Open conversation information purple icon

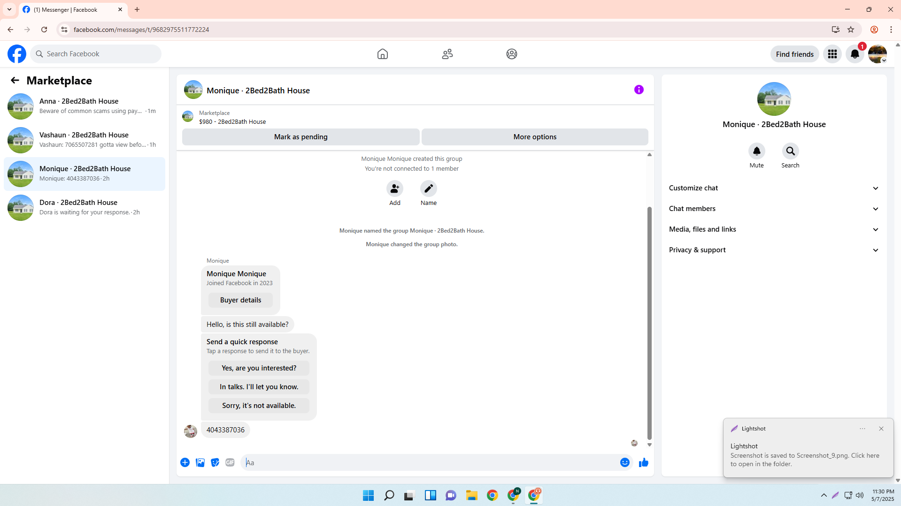pos(639,90)
